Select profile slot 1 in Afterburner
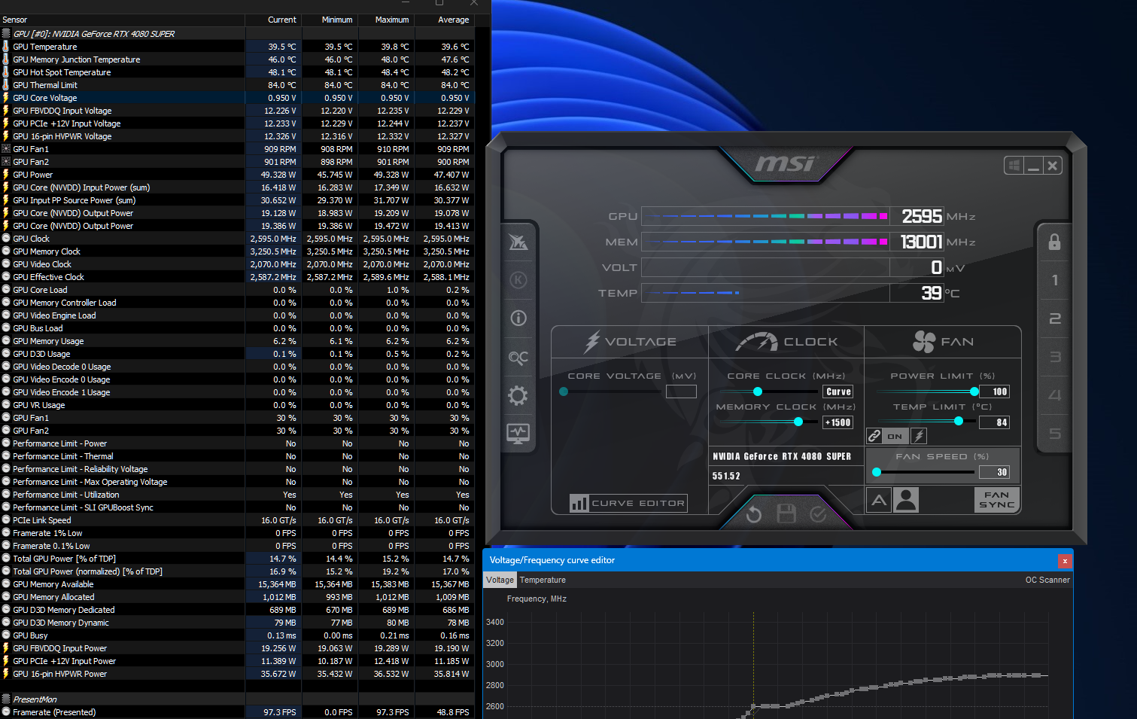 1054,280
